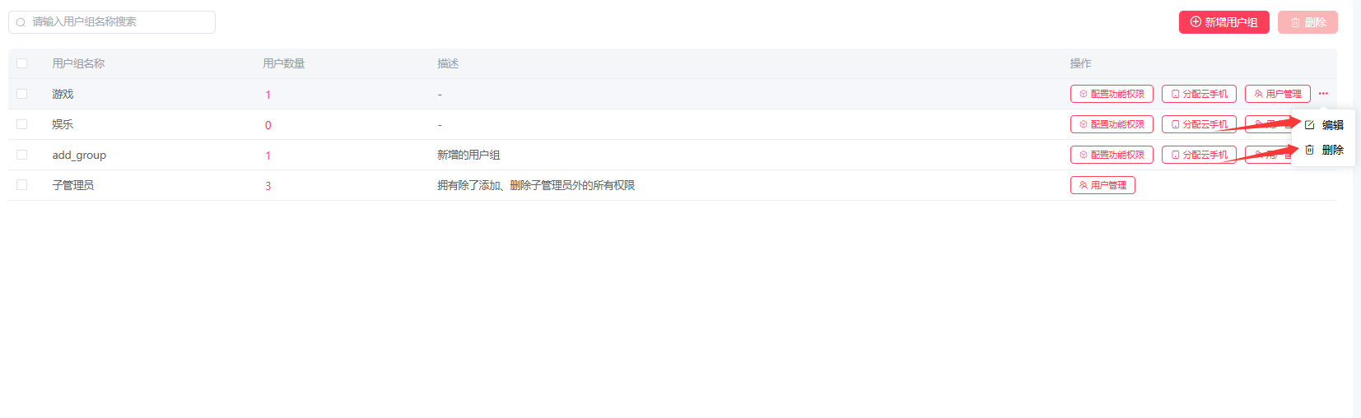Check the checkbox for the 游戏 row

click(22, 94)
